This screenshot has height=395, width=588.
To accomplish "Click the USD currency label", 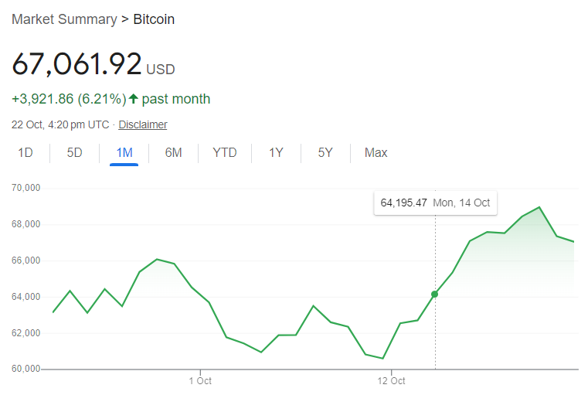I will click(x=161, y=70).
